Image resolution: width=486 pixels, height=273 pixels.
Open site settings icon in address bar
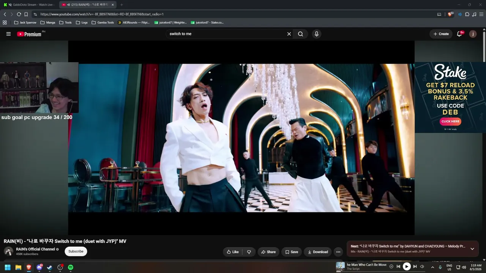[x=35, y=14]
